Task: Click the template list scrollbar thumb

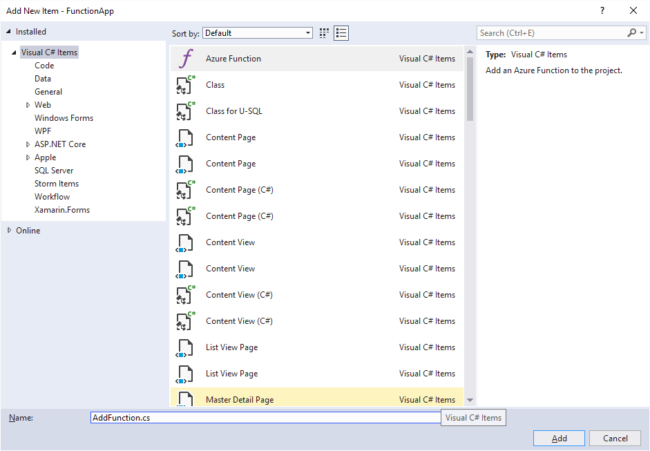Action: pos(470,89)
